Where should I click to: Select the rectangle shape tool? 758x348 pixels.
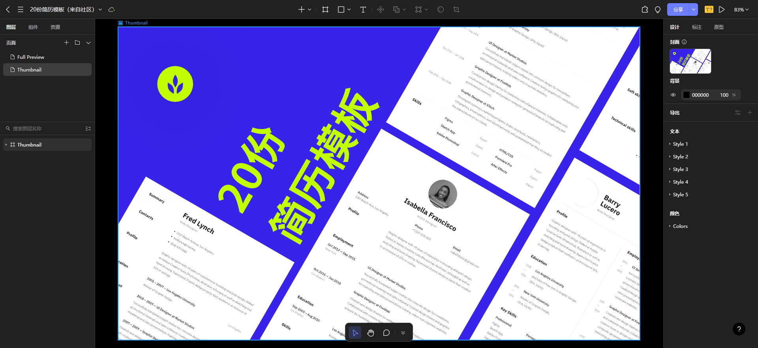(x=341, y=9)
